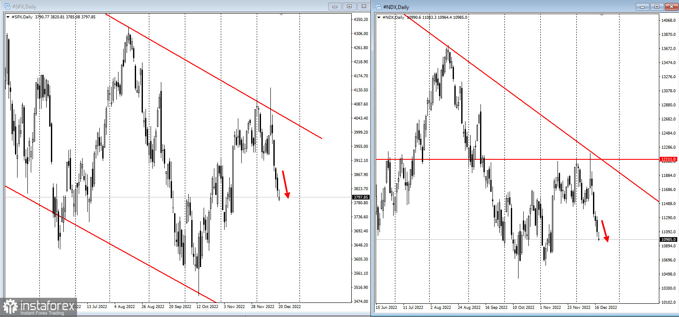The width and height of the screenshot is (679, 317).
Task: Open the triangle menu beside #SPX,Daily label
Action: click(x=8, y=17)
